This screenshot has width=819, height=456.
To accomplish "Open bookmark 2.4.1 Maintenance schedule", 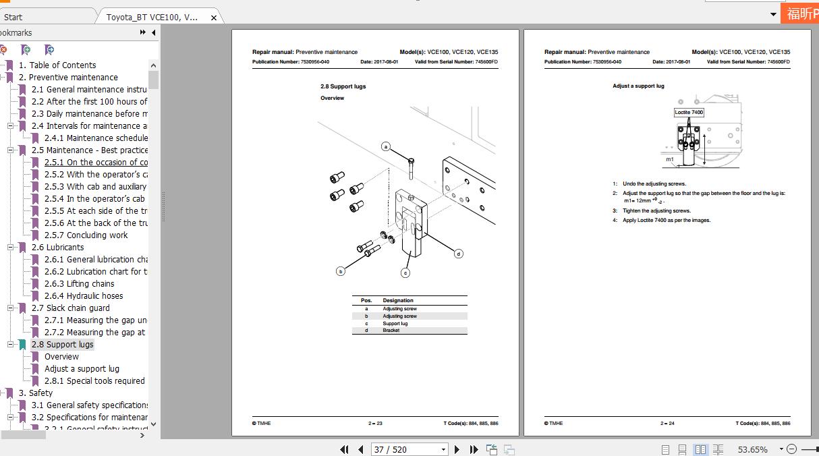I will pyautogui.click(x=96, y=138).
